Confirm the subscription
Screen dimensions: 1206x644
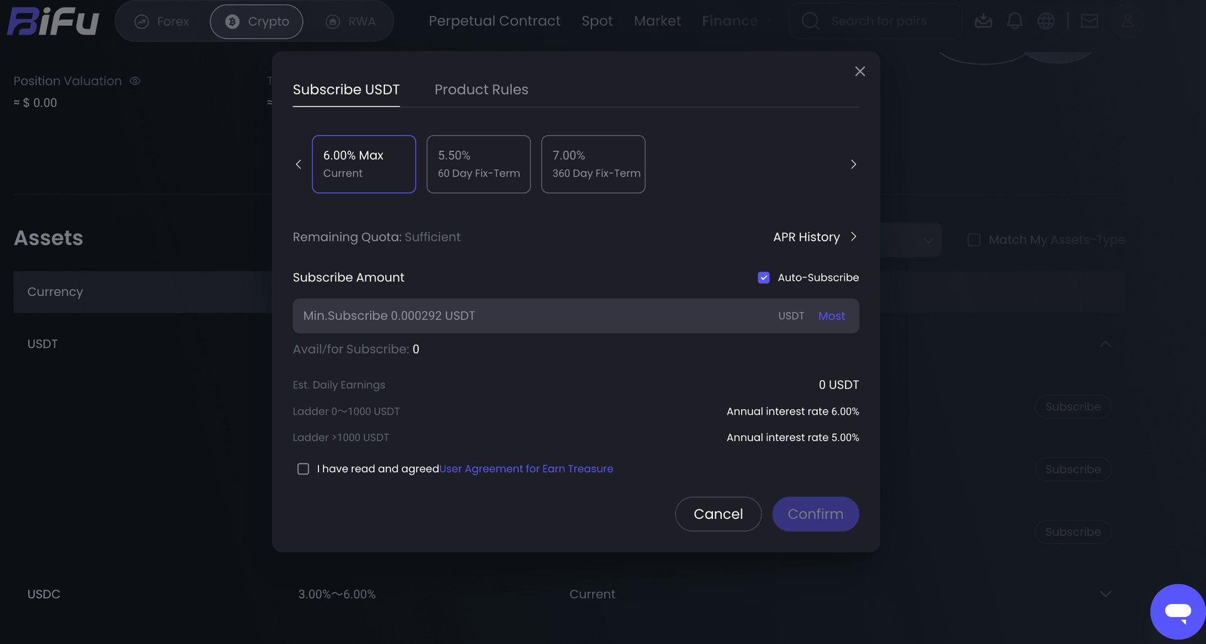point(815,515)
